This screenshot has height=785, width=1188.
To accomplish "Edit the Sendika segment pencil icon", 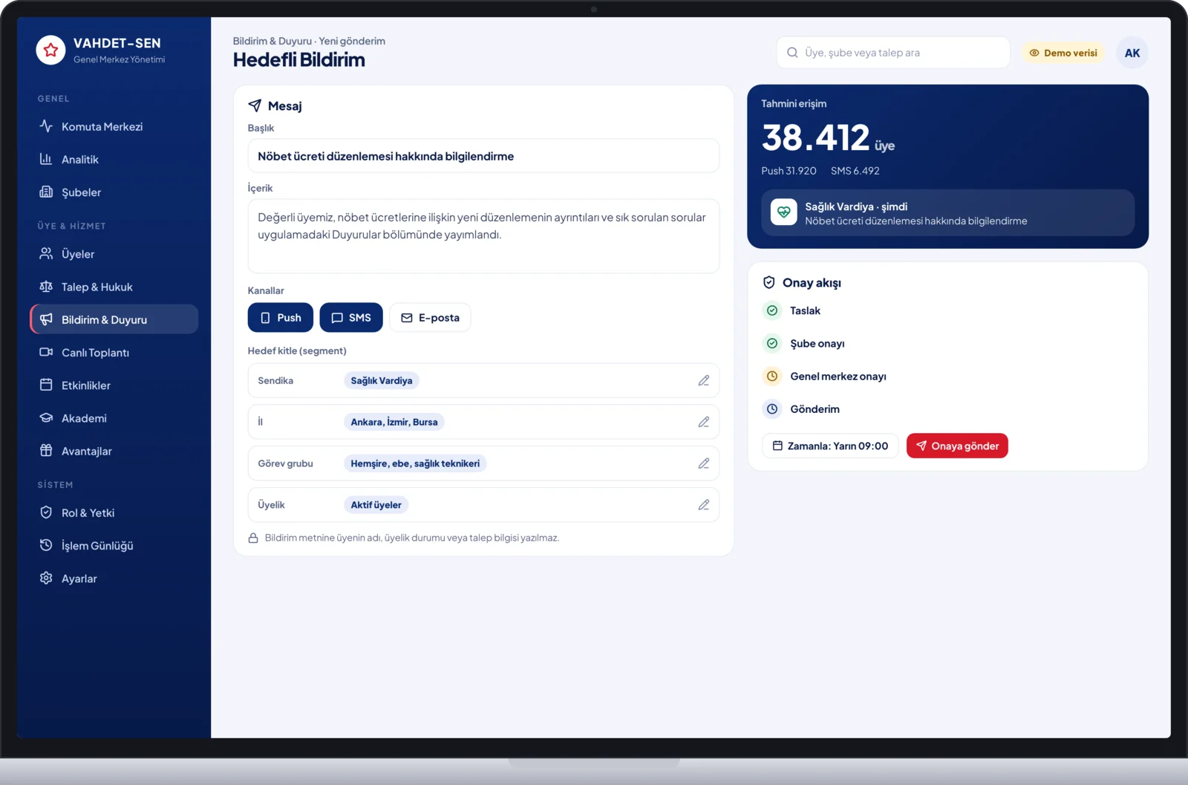I will coord(704,380).
